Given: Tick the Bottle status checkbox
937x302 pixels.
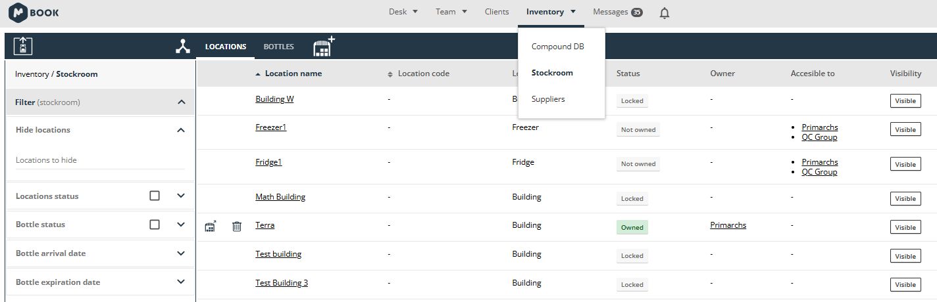Looking at the screenshot, I should (155, 225).
